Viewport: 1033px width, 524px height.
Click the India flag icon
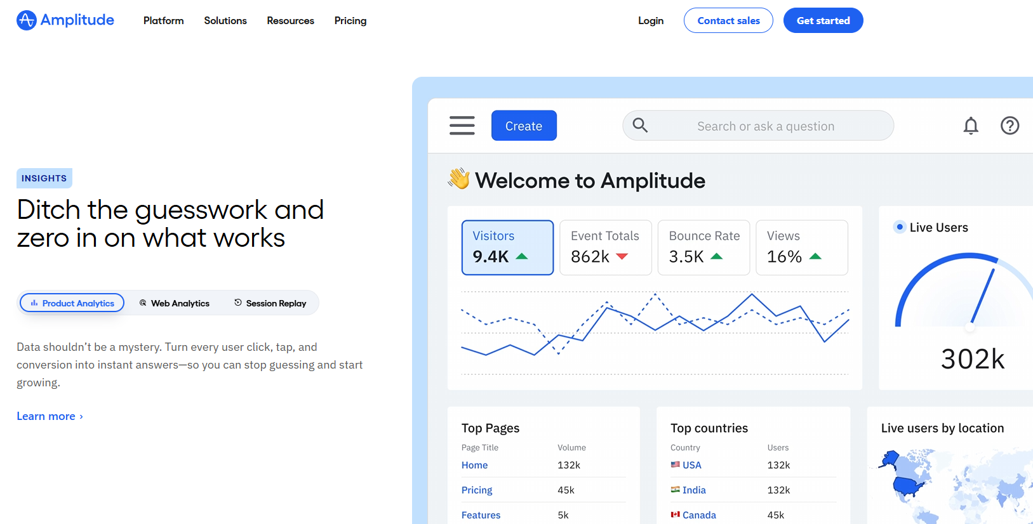(676, 489)
